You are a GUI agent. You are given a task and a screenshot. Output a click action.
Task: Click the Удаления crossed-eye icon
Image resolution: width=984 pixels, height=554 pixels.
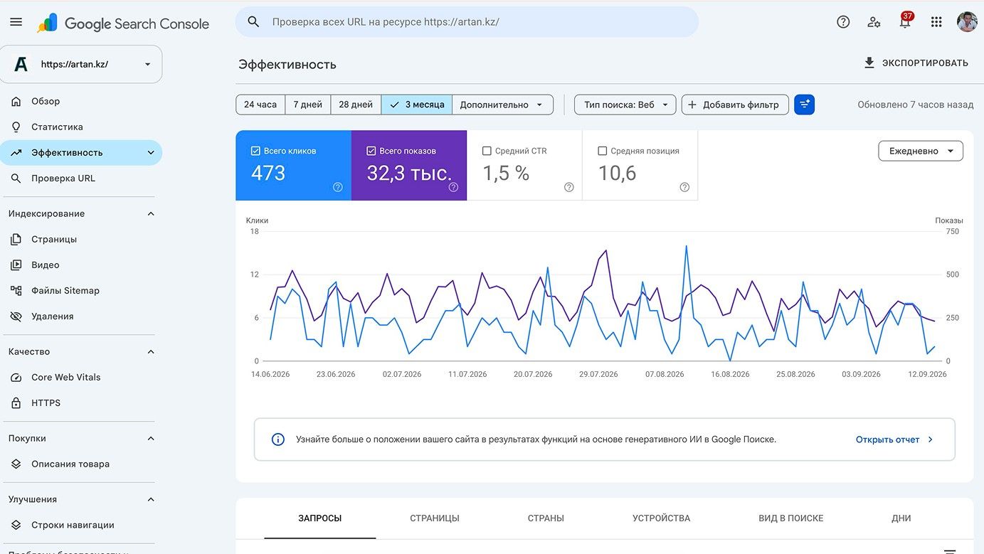coord(16,316)
